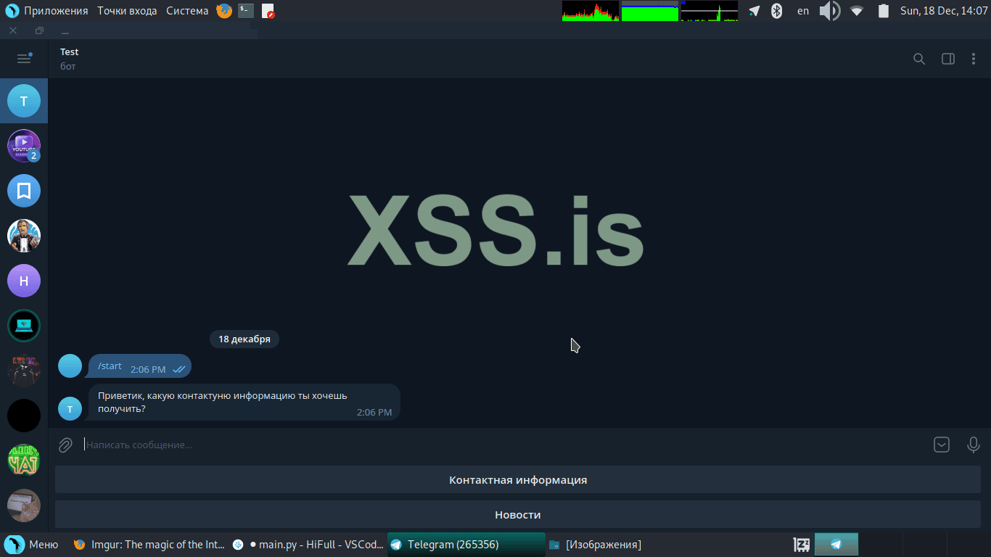
Task: Open the system monitor graphs applet
Action: click(x=650, y=11)
